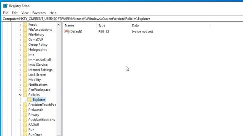The height and width of the screenshot is (136, 243).
Task: Select the Privacy key label
Action: [x=34, y=115]
